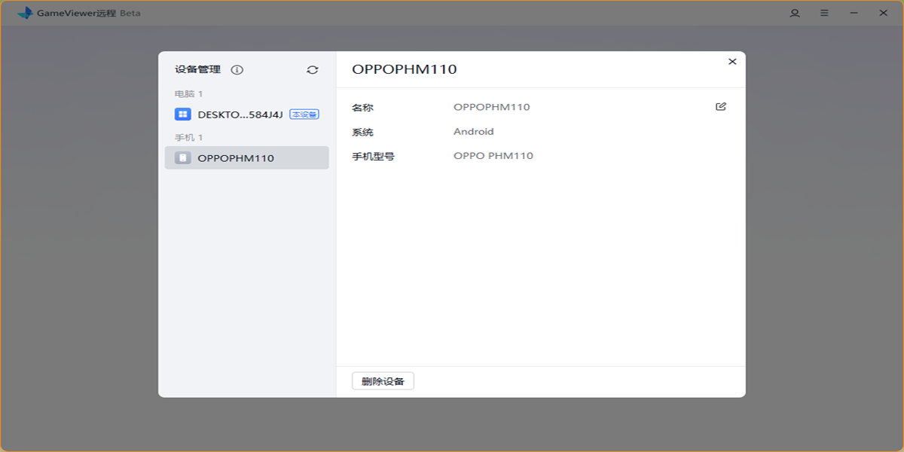Click the 手机型号 field label
Screen dimensions: 904x452
tap(374, 157)
